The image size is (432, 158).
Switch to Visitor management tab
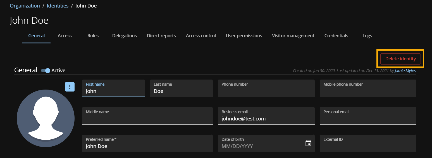[293, 36]
